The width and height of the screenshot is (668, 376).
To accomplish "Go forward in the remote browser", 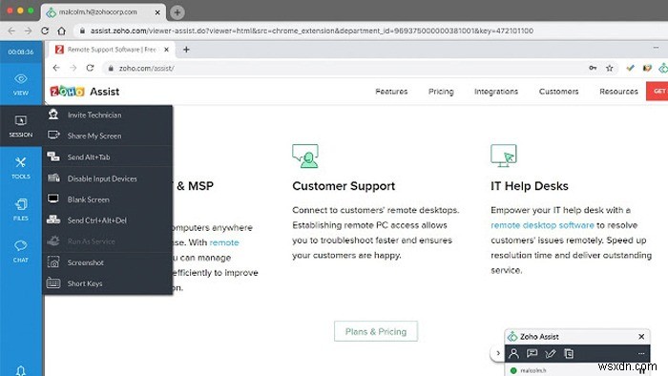I will point(73,68).
